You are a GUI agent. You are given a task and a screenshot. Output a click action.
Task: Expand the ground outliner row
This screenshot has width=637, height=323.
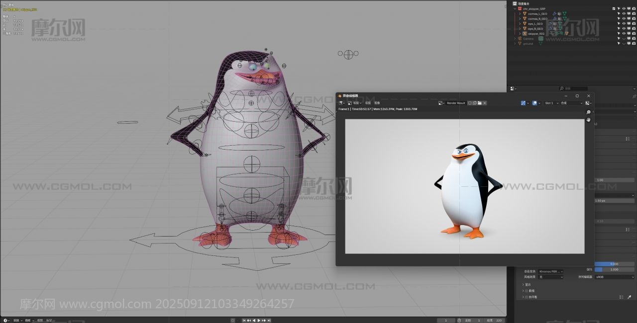point(516,44)
